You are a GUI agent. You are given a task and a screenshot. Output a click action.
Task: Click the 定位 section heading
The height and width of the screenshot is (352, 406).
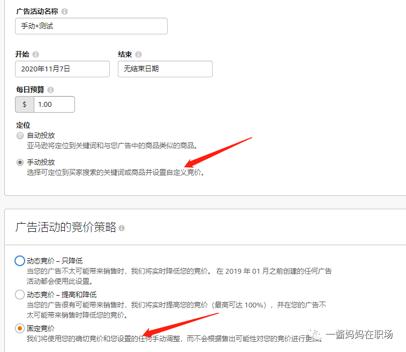pos(24,125)
